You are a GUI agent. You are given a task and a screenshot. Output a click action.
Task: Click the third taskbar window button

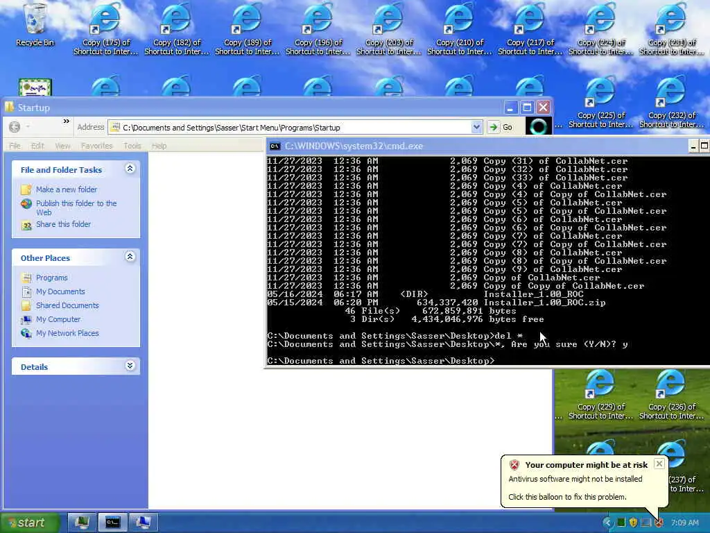(x=144, y=523)
